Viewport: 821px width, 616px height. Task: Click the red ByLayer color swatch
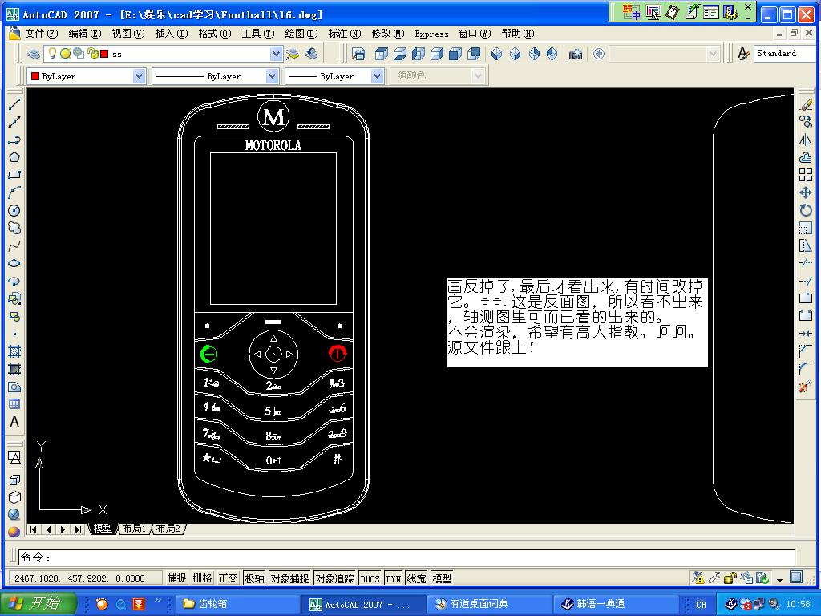(x=35, y=76)
